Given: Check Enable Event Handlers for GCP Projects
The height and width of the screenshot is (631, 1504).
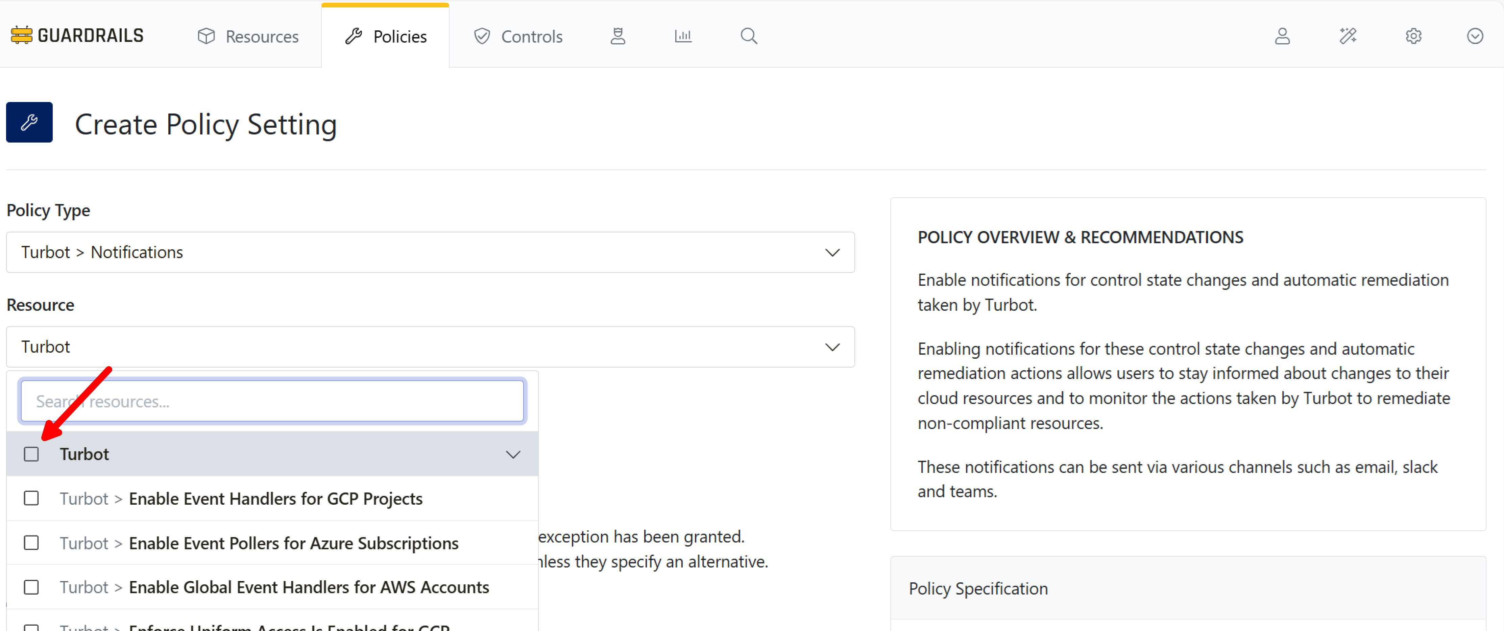Looking at the screenshot, I should pyautogui.click(x=31, y=499).
